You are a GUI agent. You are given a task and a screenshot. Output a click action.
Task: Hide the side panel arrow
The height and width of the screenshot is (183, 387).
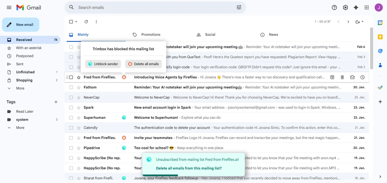tap(380, 177)
